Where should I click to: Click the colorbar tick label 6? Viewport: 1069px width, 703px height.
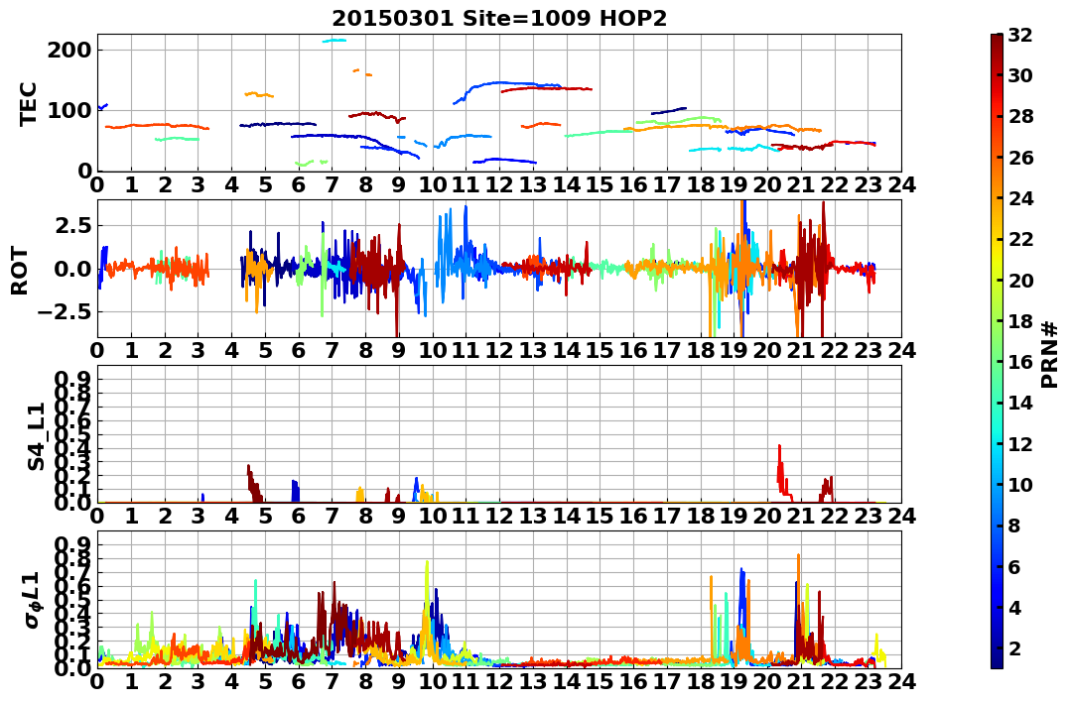(x=1014, y=566)
